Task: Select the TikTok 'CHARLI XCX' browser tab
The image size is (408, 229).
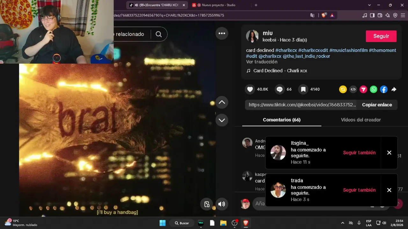Action: 156,5
